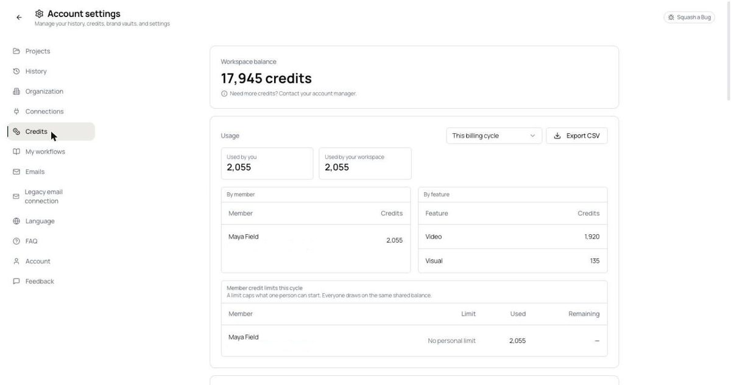
Task: Click the History clock icon
Action: (x=16, y=71)
